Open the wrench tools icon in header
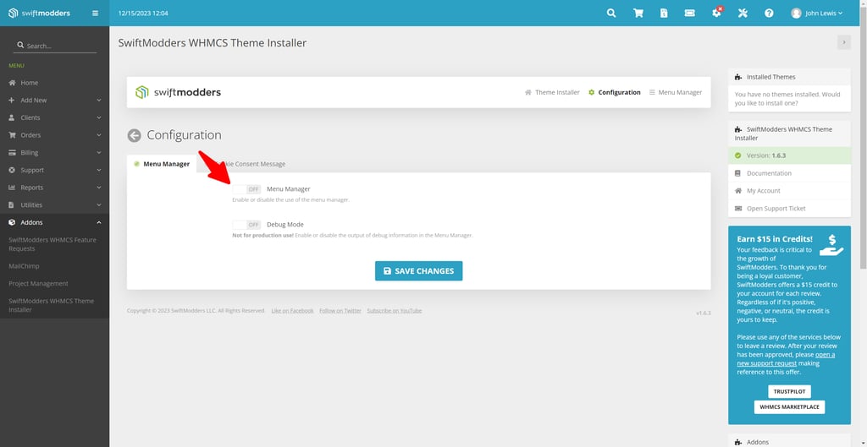The width and height of the screenshot is (867, 447). tap(743, 14)
